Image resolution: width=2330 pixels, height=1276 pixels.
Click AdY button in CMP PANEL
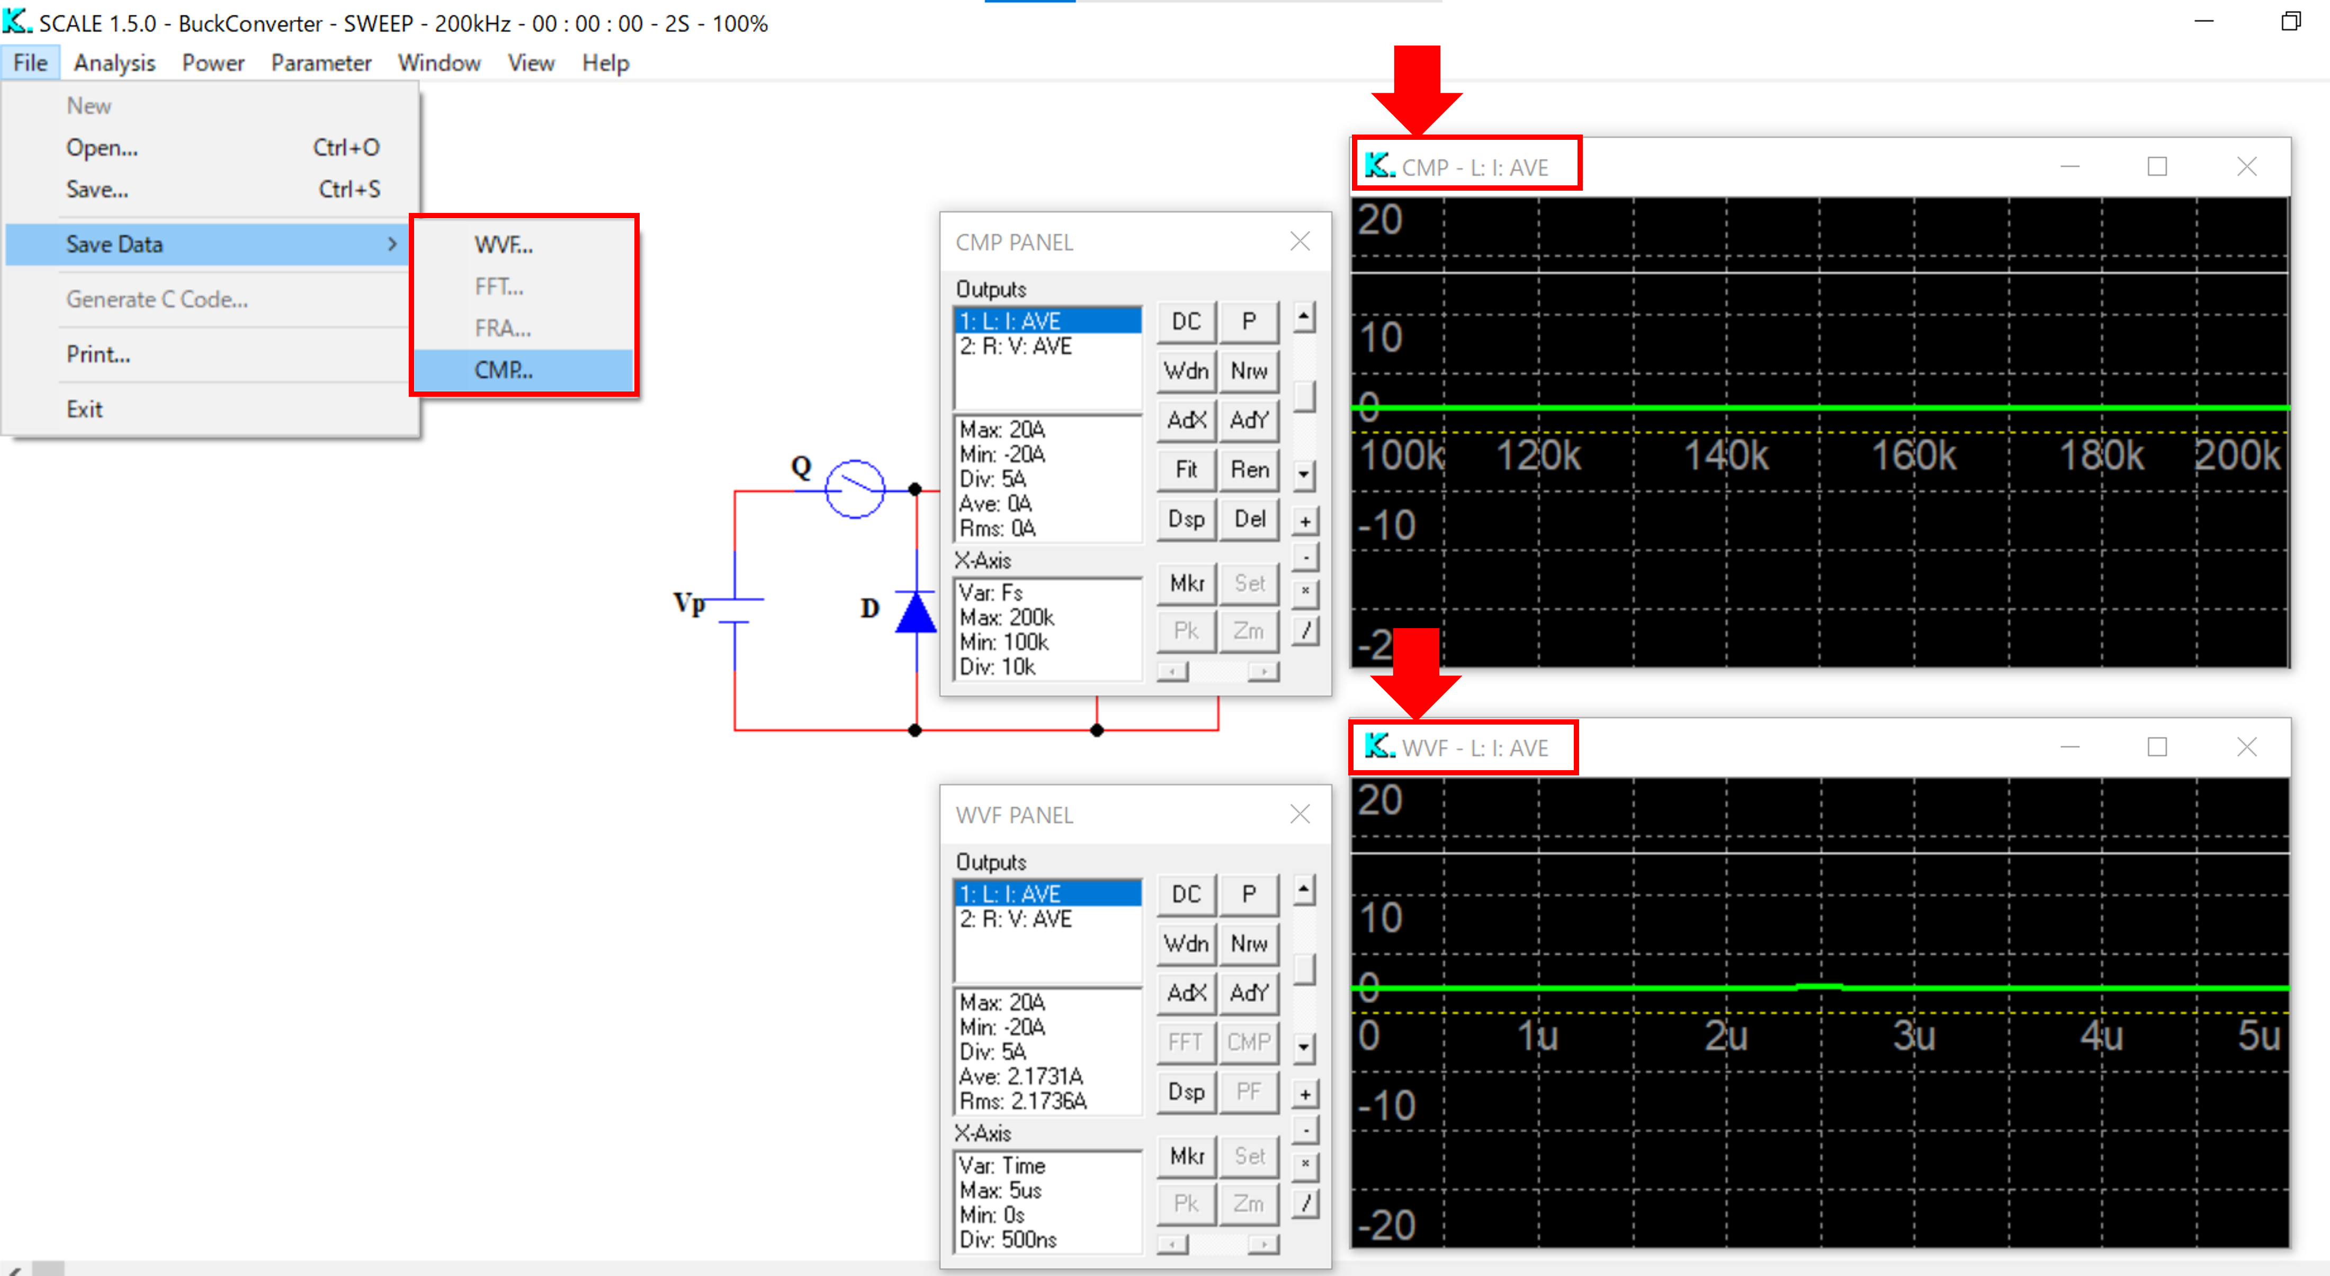(x=1249, y=420)
